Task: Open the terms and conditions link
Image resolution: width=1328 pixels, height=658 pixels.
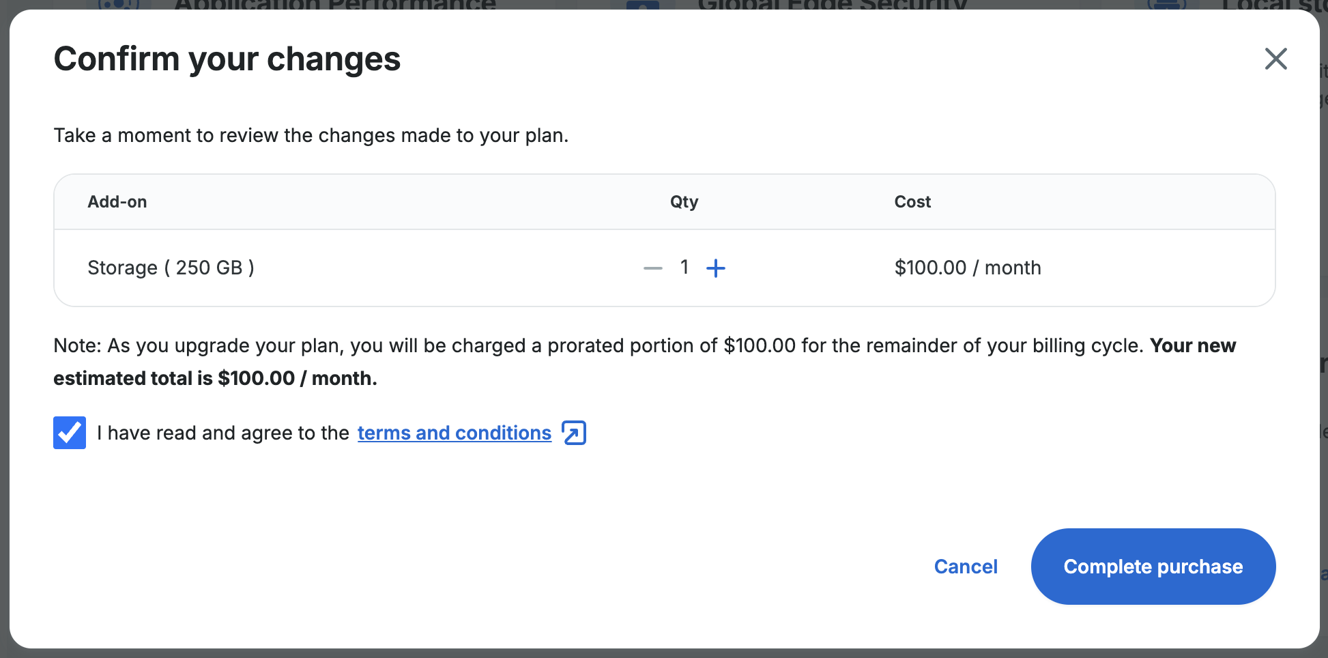Action: 454,432
